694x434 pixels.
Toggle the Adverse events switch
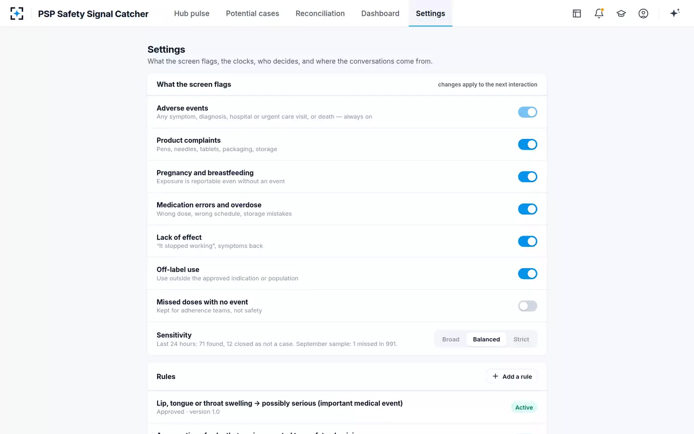[x=528, y=112]
